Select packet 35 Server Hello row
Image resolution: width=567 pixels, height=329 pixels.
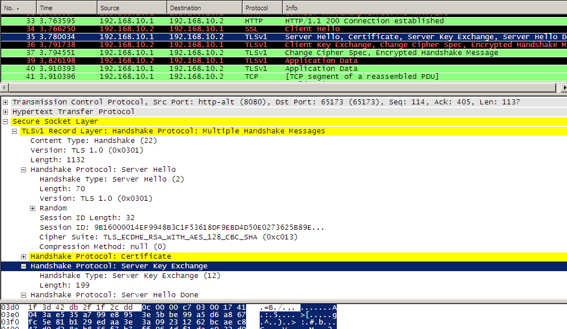point(284,37)
